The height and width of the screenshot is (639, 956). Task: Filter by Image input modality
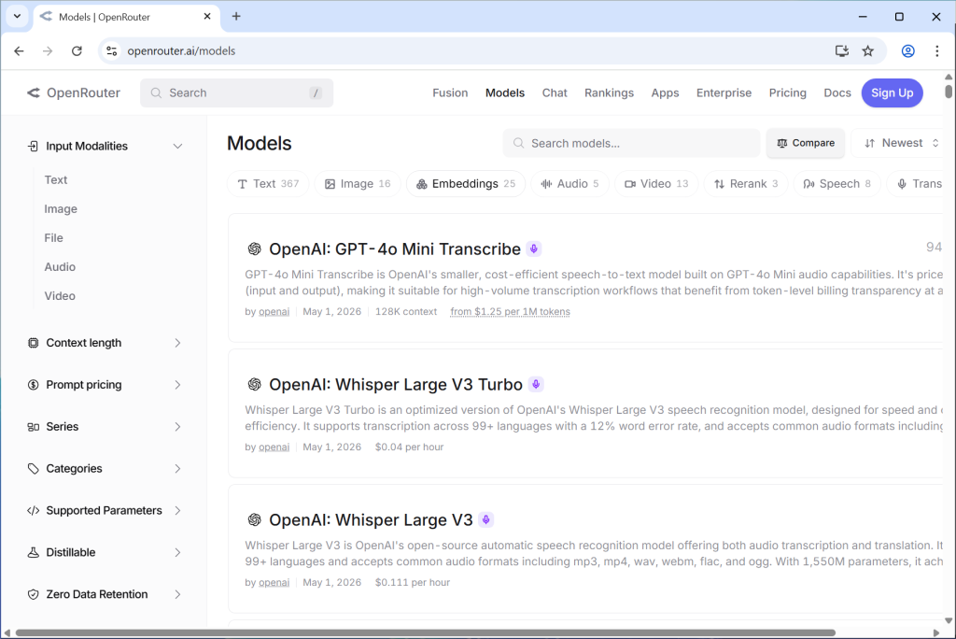click(61, 208)
